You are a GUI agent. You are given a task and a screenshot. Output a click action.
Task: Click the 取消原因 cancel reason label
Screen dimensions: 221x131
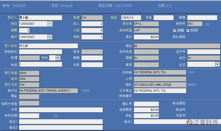point(179,103)
